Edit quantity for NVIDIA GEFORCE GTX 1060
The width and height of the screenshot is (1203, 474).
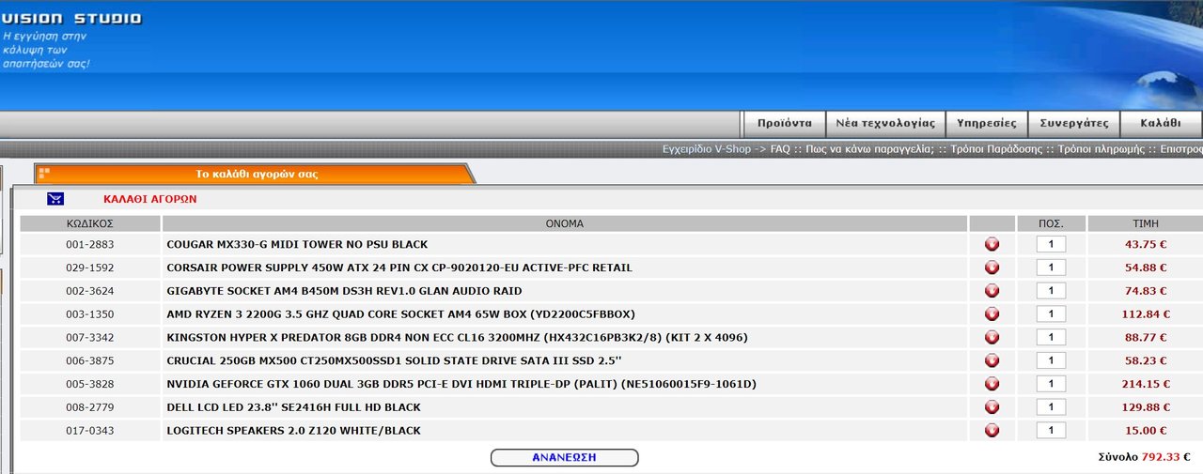[x=1051, y=384]
